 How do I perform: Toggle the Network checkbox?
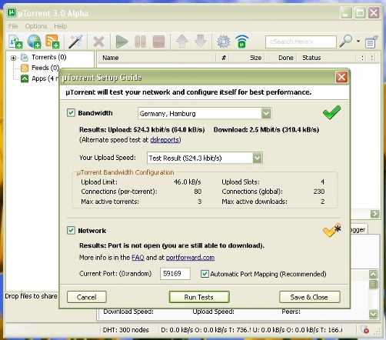pos(71,231)
